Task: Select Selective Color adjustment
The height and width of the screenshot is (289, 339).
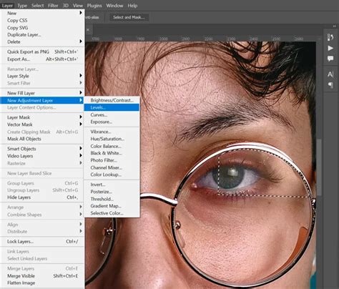Action: coord(112,213)
